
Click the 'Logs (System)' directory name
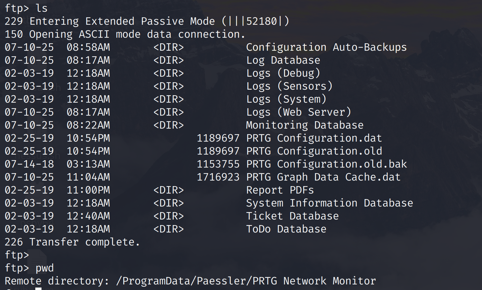(286, 99)
